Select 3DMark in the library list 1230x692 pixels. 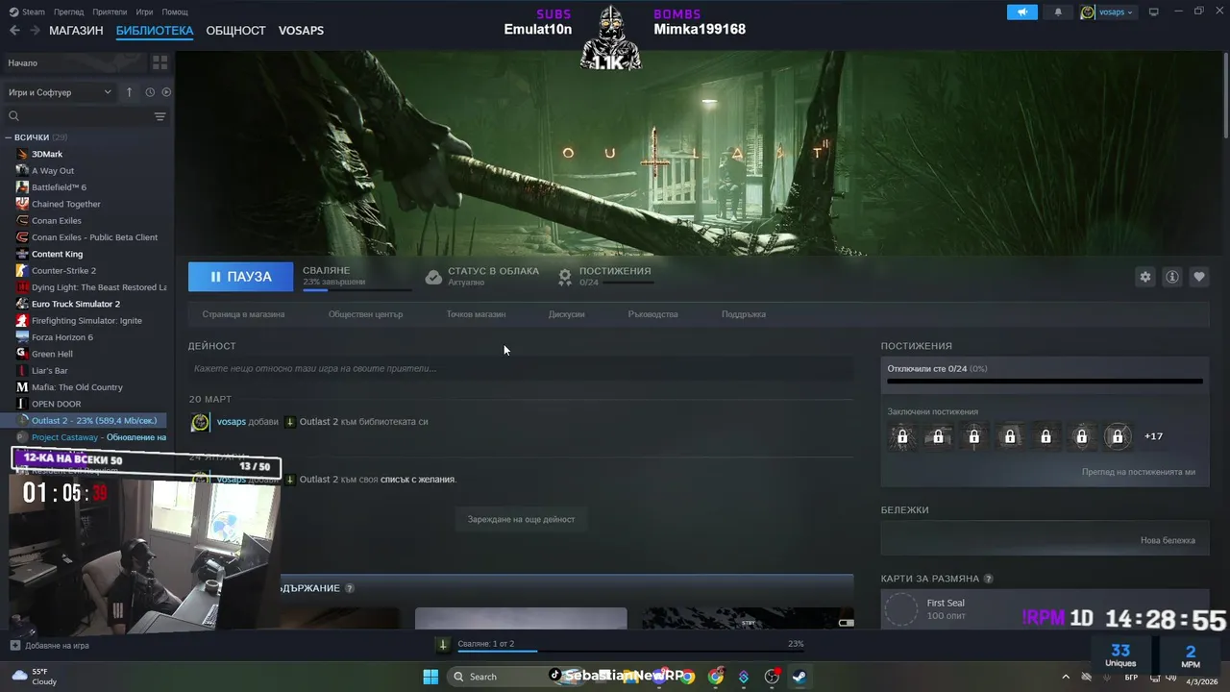(47, 154)
